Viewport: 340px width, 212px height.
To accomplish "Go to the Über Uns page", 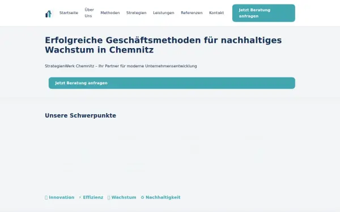I will pyautogui.click(x=90, y=13).
